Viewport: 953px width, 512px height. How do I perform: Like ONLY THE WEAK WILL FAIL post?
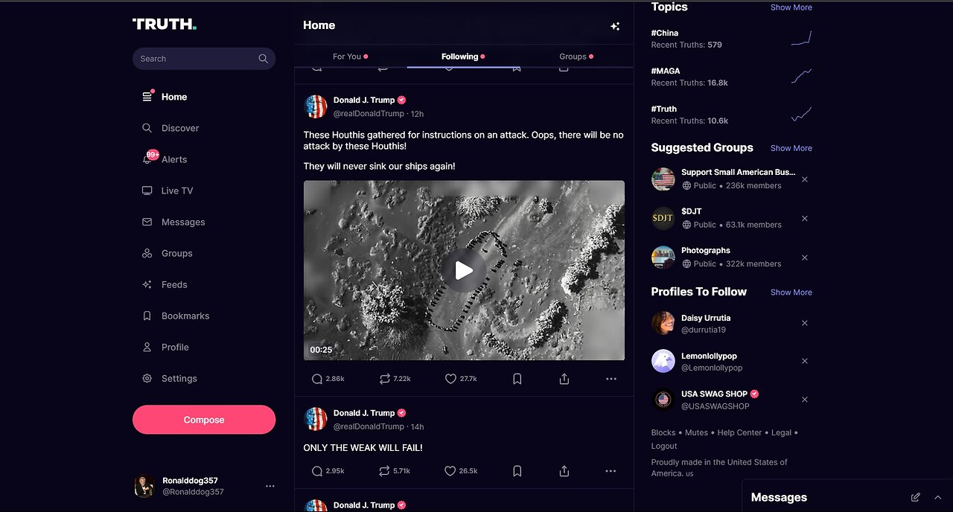click(461, 471)
